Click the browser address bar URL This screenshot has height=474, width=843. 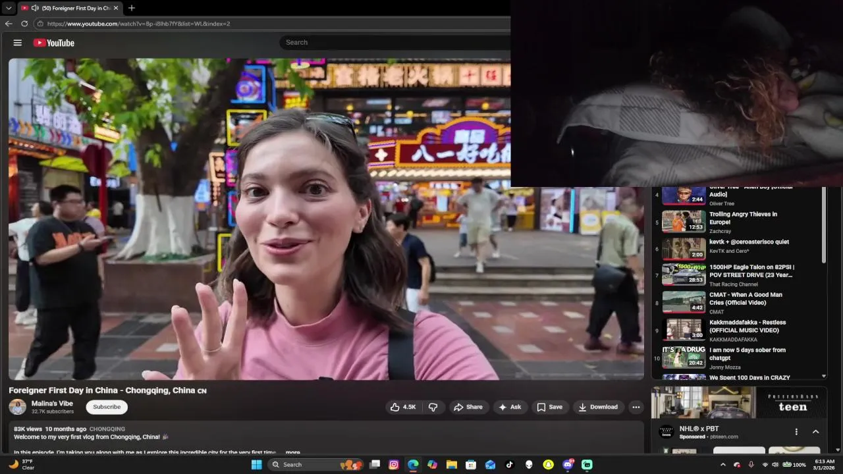coord(138,24)
